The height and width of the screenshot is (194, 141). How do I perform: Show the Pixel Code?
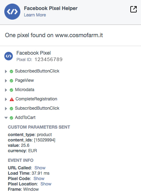click(x=39, y=179)
